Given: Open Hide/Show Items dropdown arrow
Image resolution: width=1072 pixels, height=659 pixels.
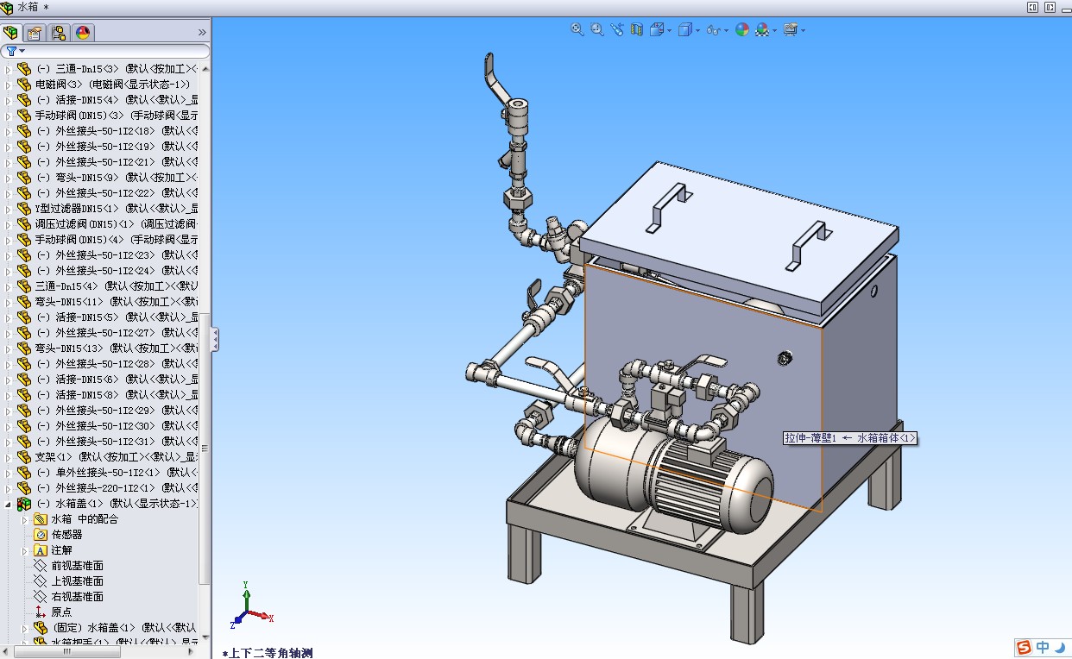Looking at the screenshot, I should pyautogui.click(x=726, y=30).
